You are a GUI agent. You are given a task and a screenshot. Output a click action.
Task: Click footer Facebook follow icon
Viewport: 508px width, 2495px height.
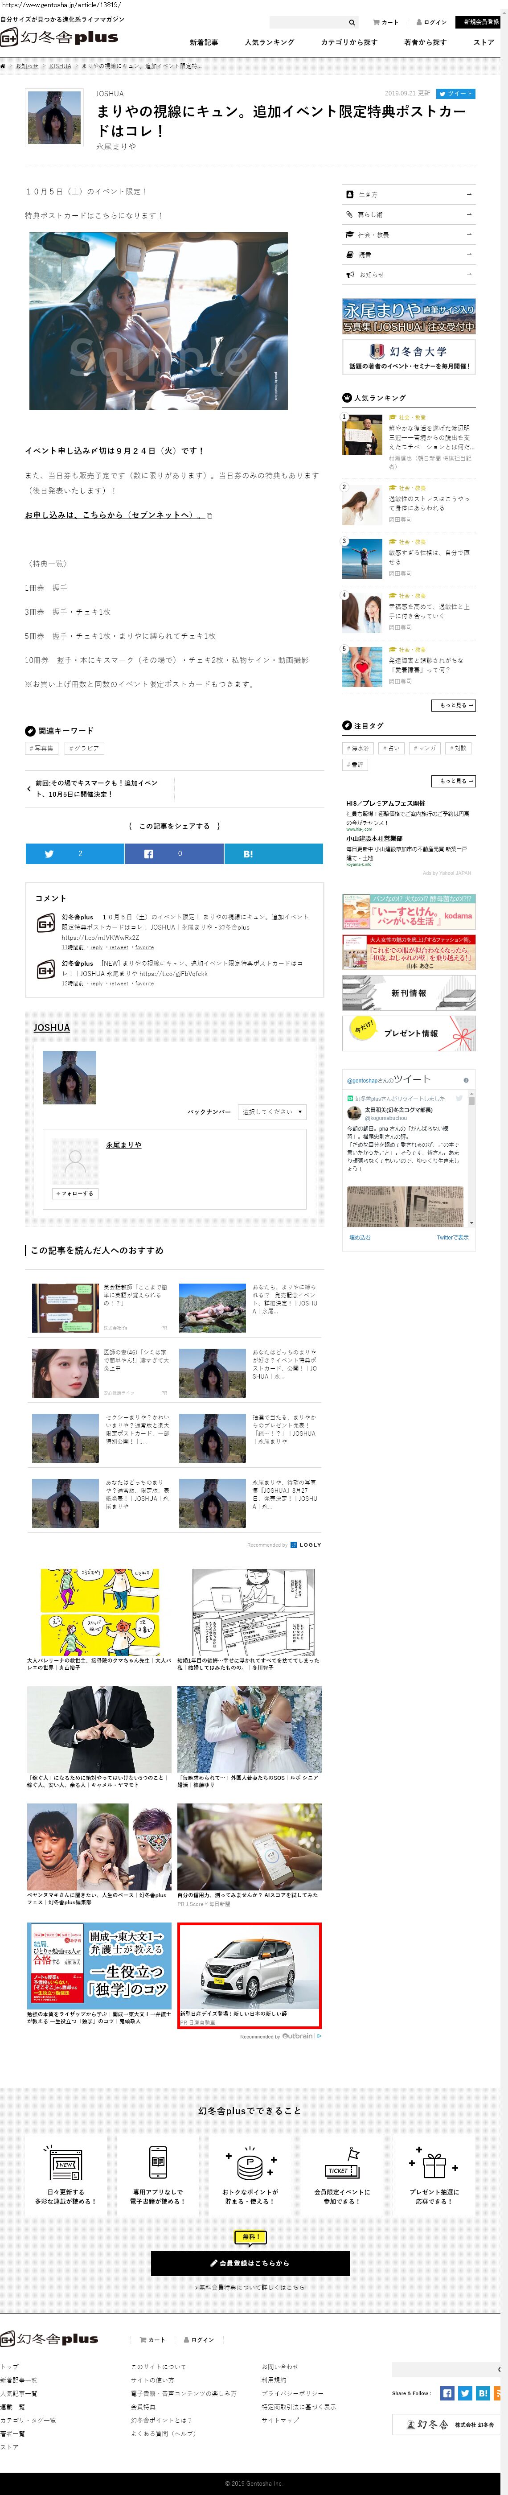(447, 2392)
